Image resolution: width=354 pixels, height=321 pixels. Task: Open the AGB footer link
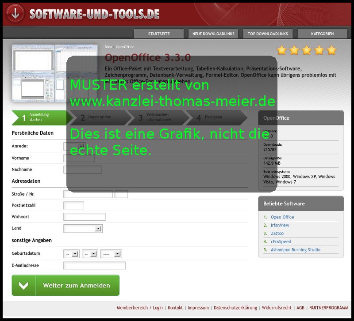300,307
